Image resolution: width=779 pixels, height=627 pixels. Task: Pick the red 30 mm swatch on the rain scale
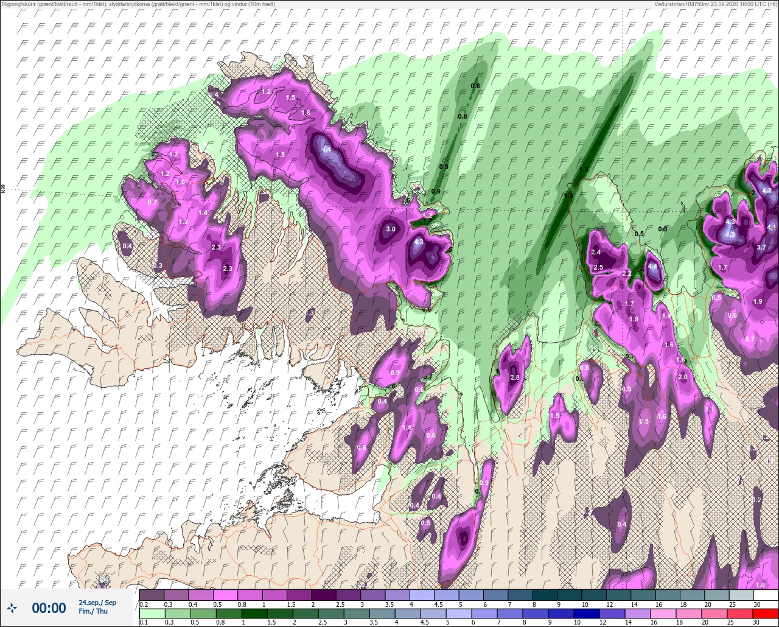766,614
